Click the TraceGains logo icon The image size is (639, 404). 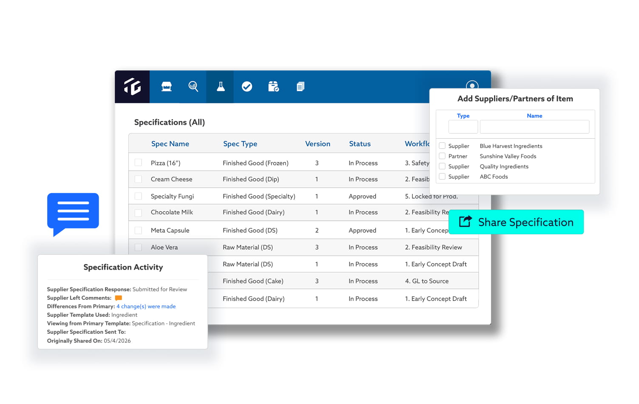(x=132, y=87)
